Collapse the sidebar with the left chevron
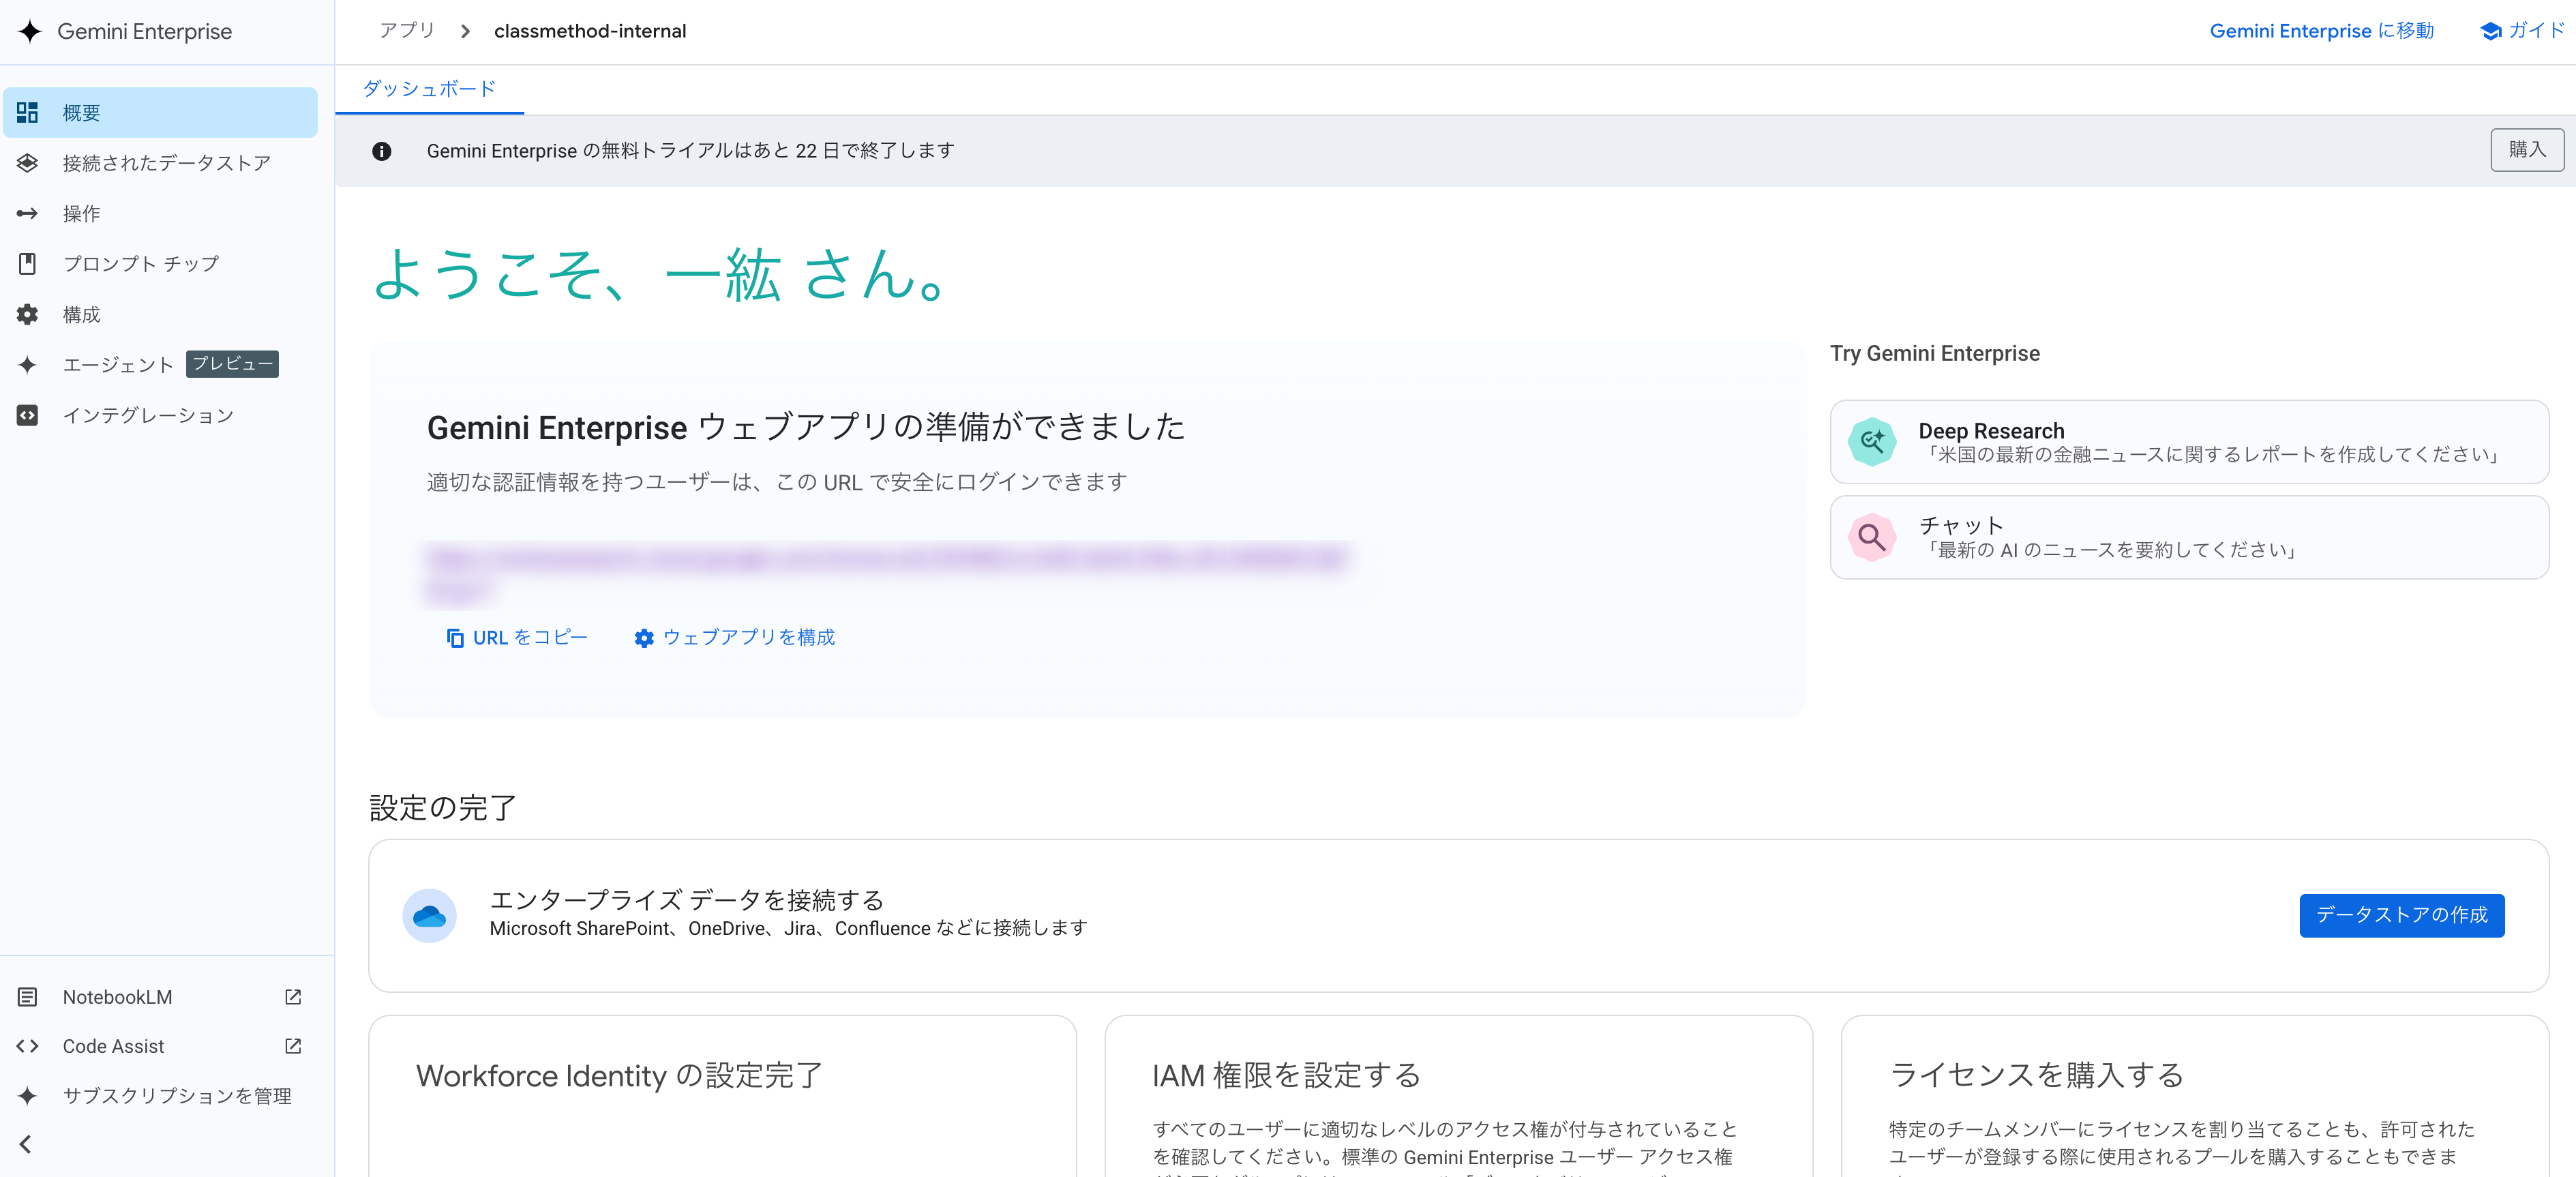2576x1177 pixels. pos(26,1144)
